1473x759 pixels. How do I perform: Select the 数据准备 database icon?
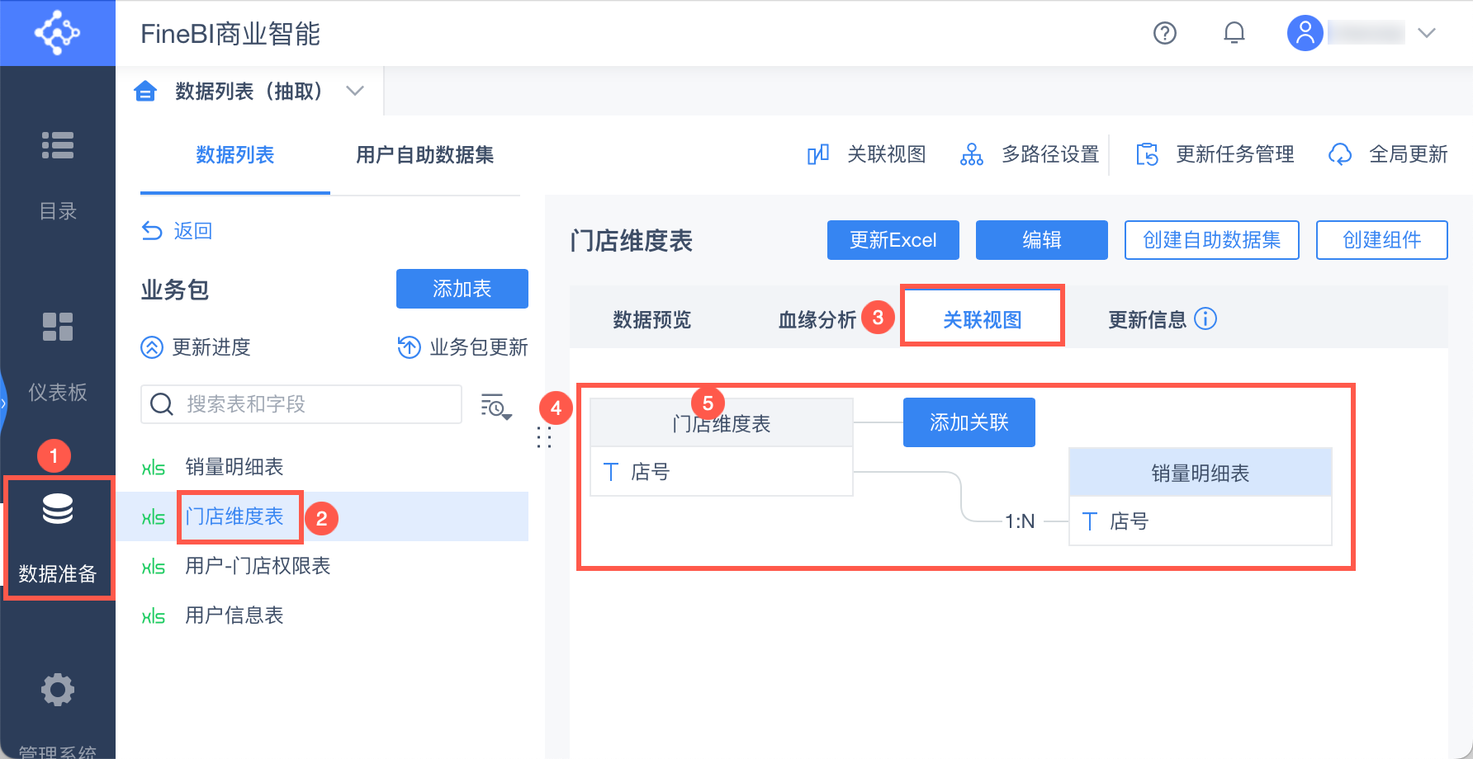58,509
